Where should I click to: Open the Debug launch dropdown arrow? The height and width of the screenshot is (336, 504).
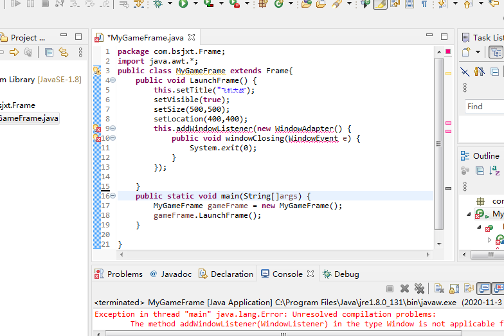170,4
